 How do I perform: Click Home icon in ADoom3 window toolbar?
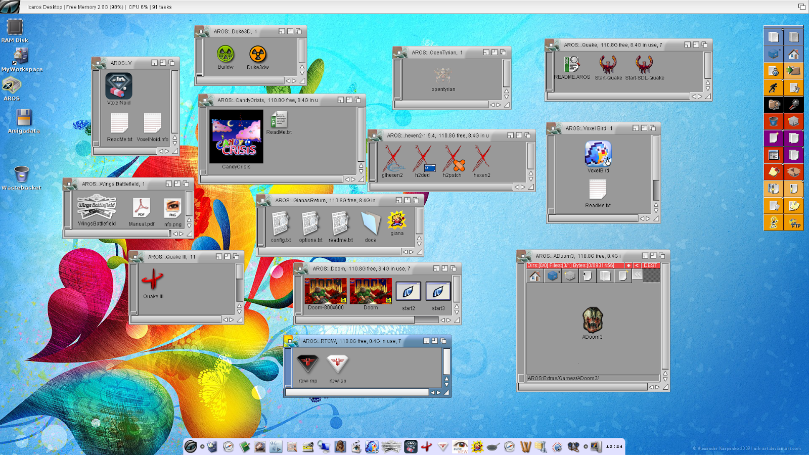click(535, 276)
